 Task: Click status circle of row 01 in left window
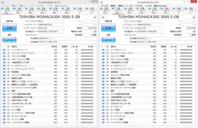4,50
